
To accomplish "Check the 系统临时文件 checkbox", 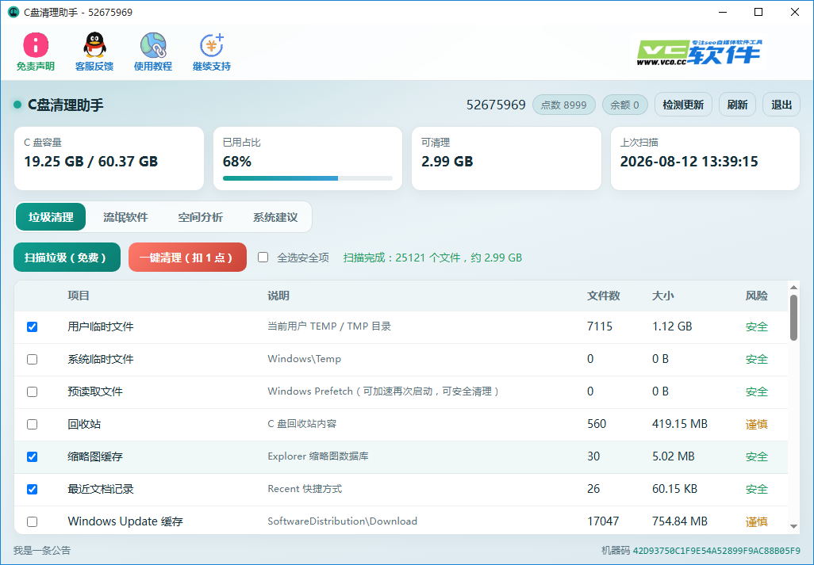I will 33,359.
